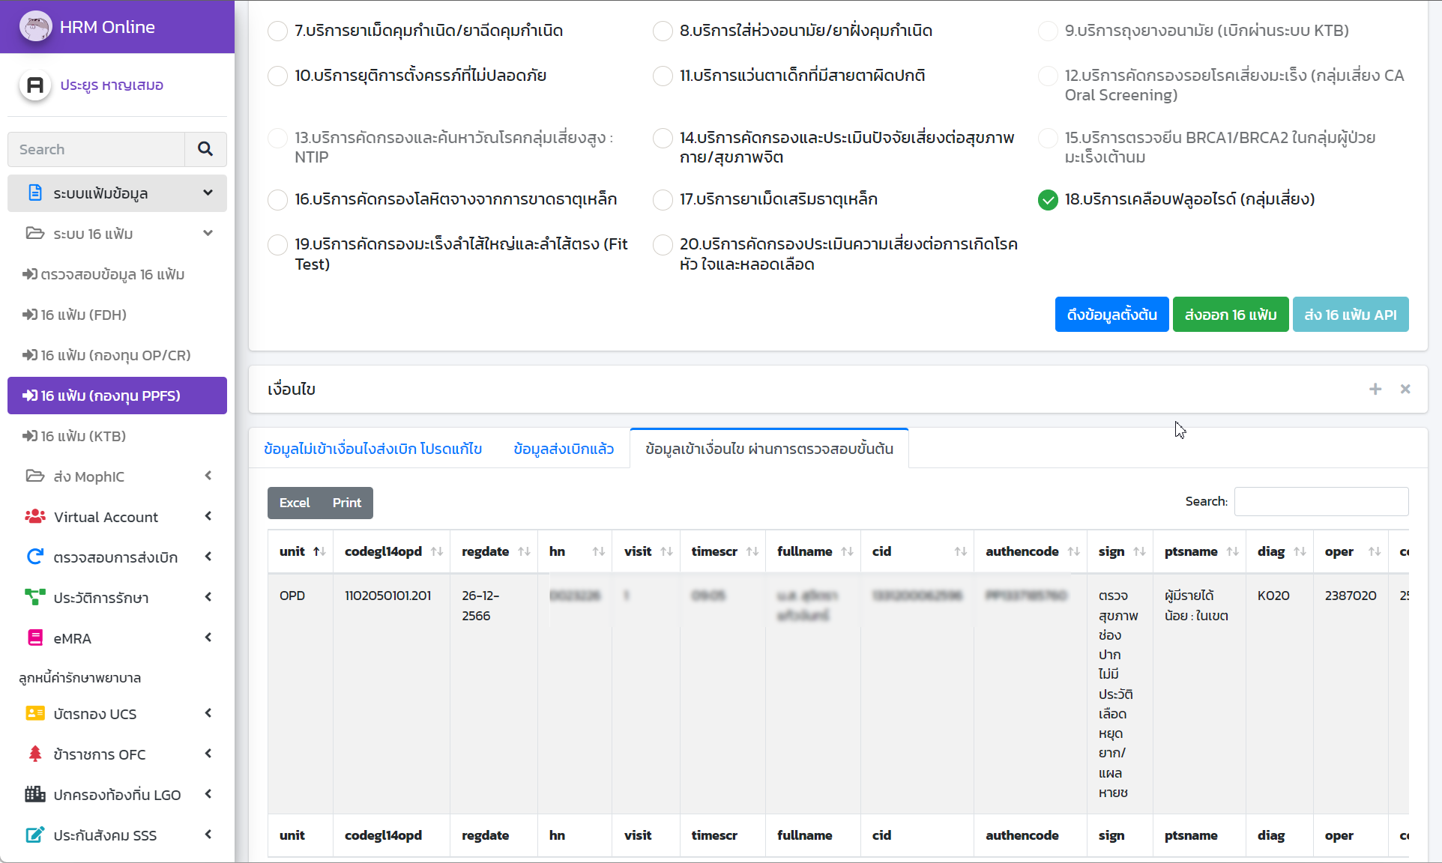The width and height of the screenshot is (1442, 863).
Task: Expand the ปกครองท้องถิ่น LGO menu
Action: pyautogui.click(x=208, y=794)
